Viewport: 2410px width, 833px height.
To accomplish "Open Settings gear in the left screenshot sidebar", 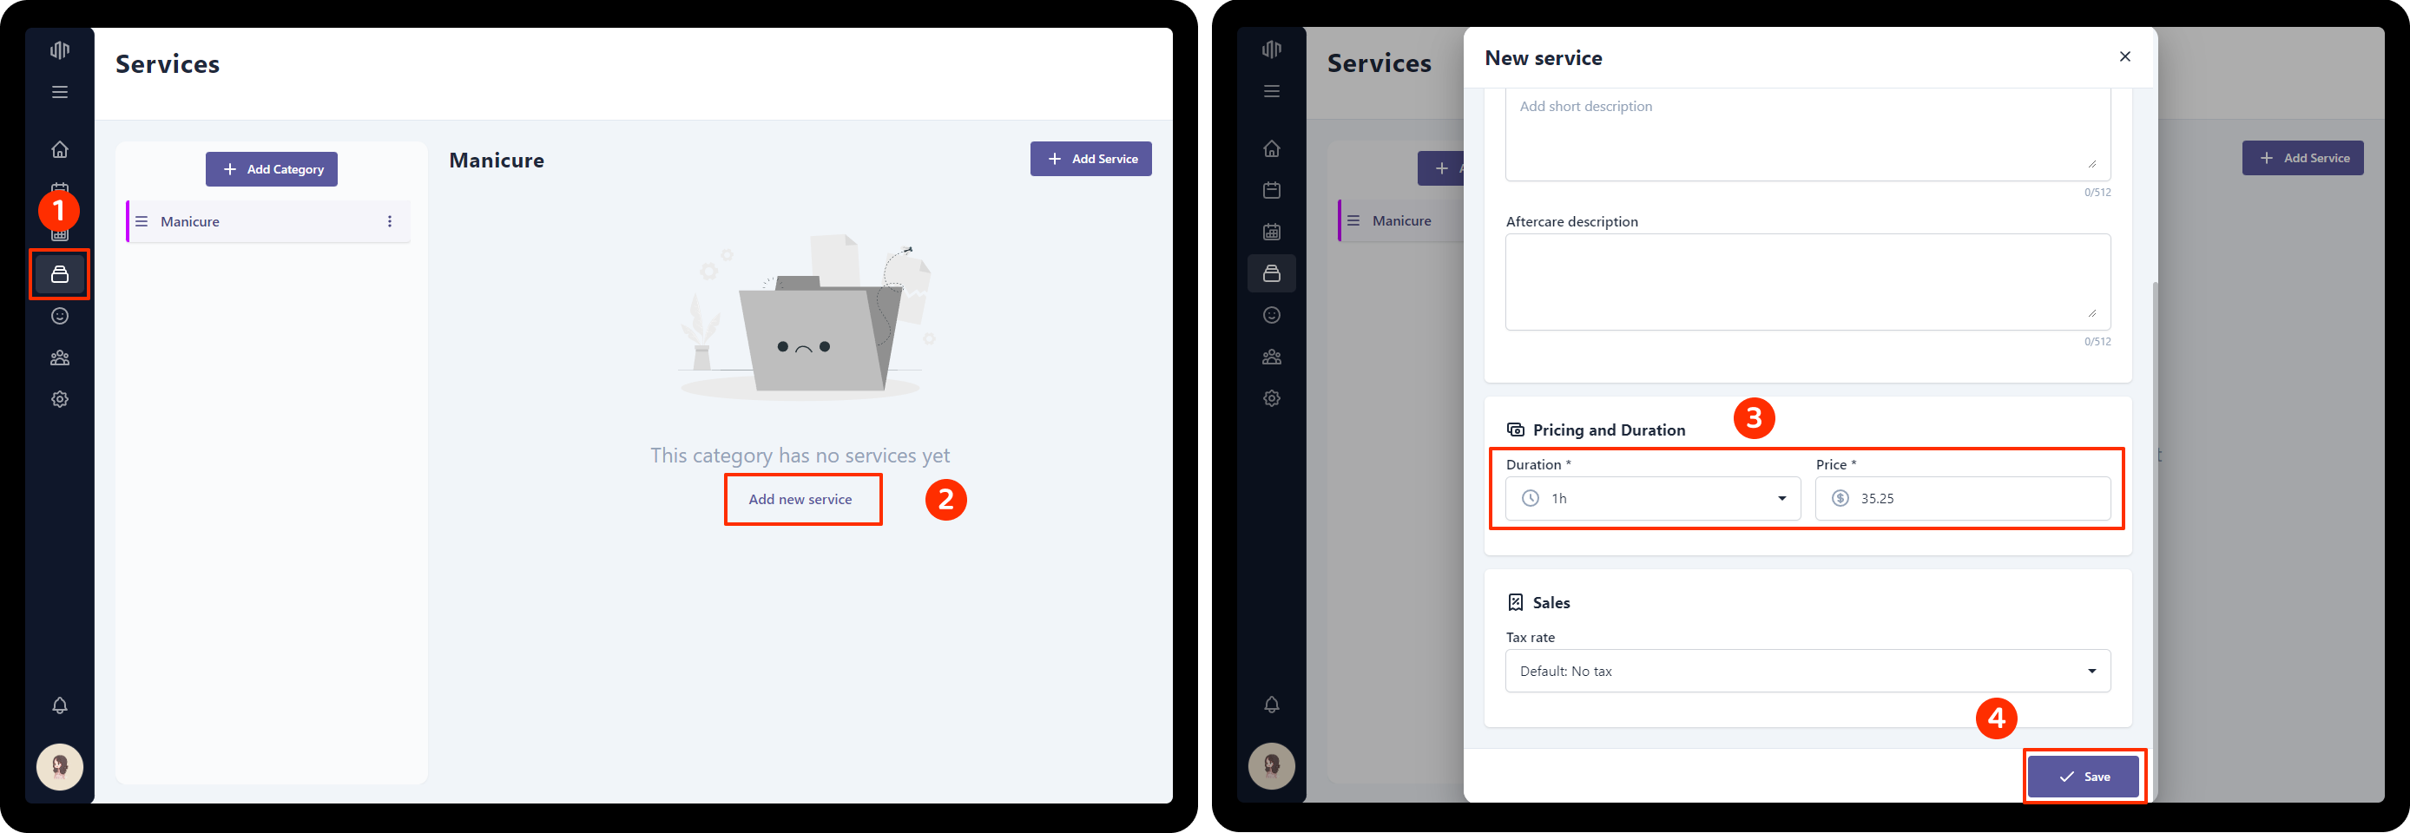I will point(60,399).
